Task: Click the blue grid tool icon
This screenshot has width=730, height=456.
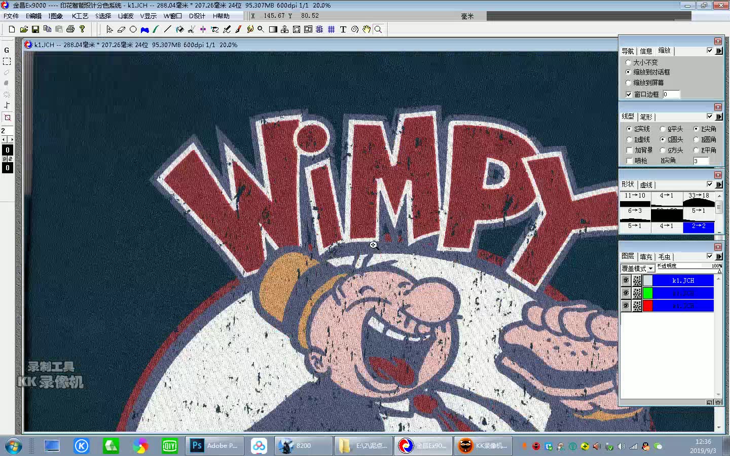Action: (x=332, y=29)
